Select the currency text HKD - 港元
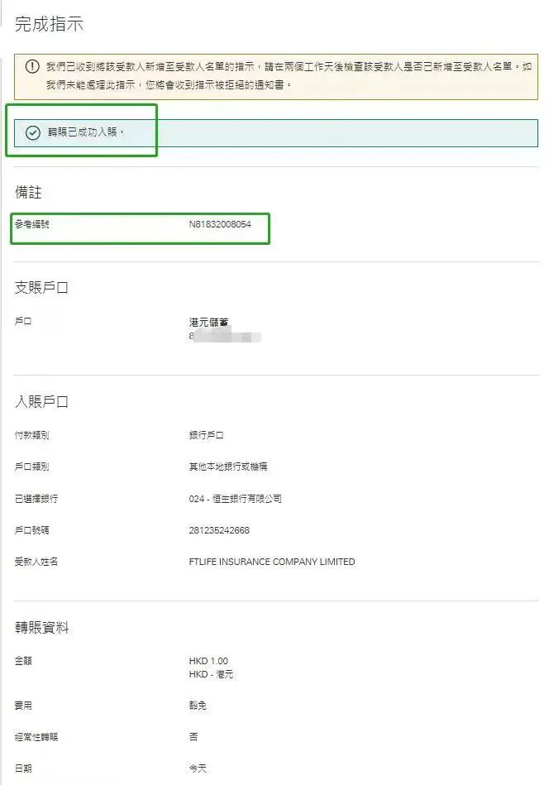 (x=211, y=674)
